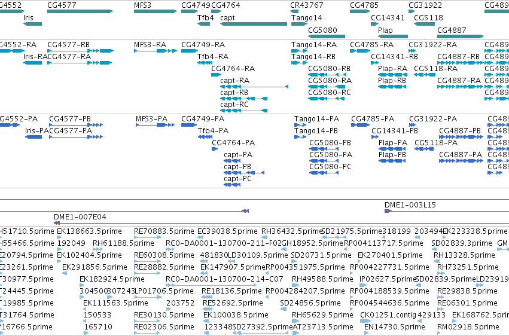Click EST SD24856.5prime
Screen dimensions: 509x336
click(x=310, y=303)
